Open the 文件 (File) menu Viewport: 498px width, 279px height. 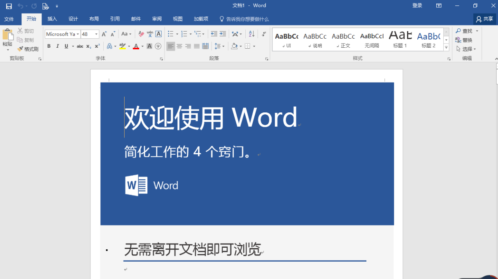(9, 19)
